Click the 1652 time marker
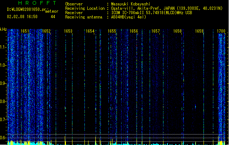 coord(46,31)
